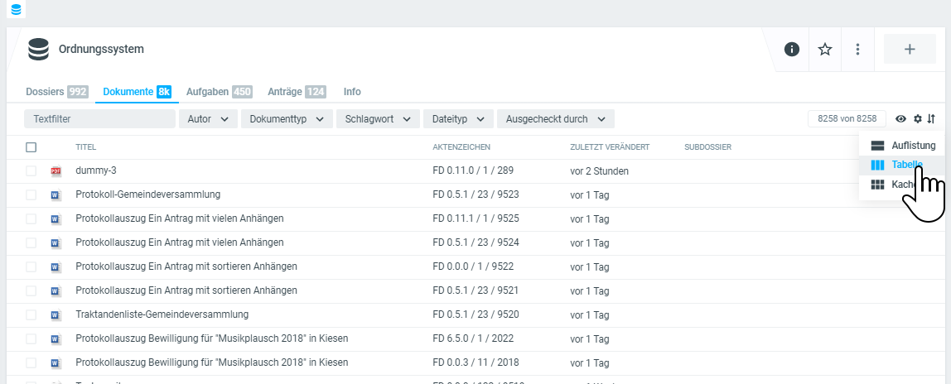Open the three-dot more options menu
951x384 pixels.
pos(858,50)
